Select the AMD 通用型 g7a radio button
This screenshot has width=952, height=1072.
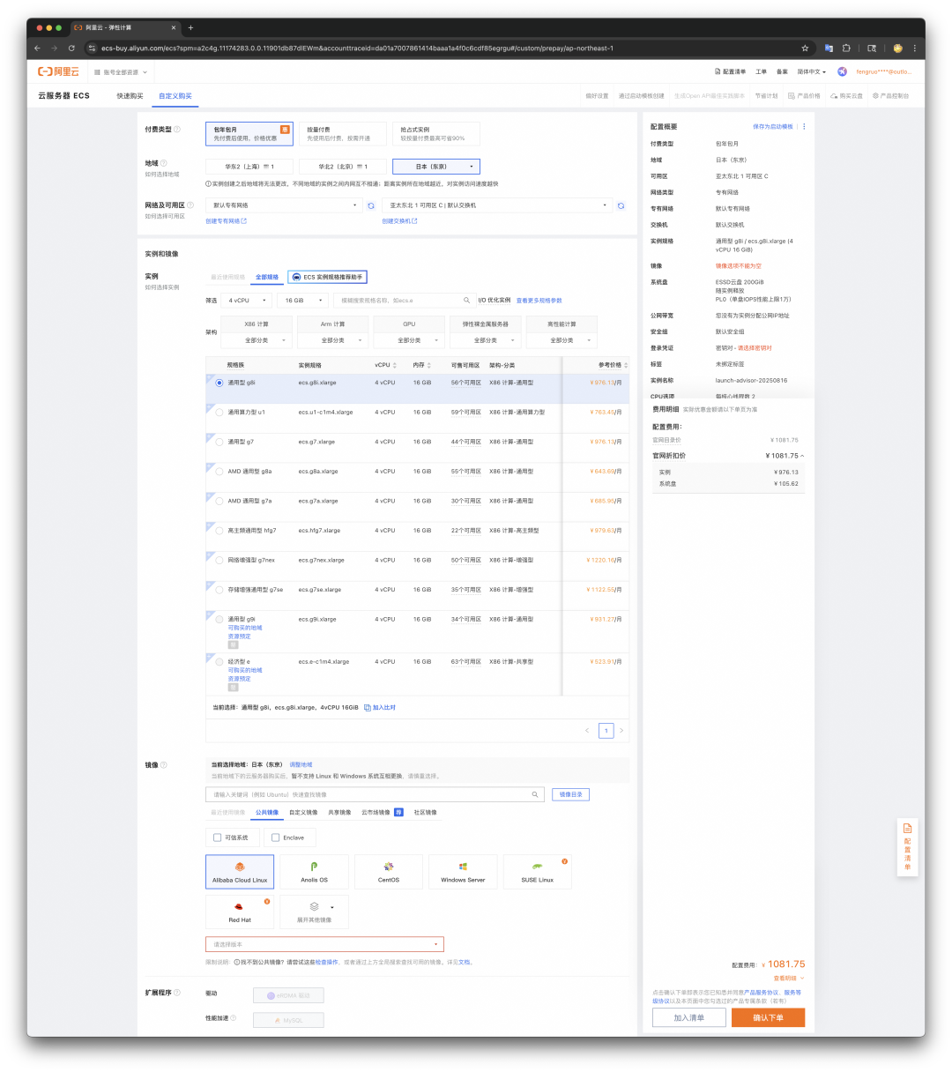point(219,501)
